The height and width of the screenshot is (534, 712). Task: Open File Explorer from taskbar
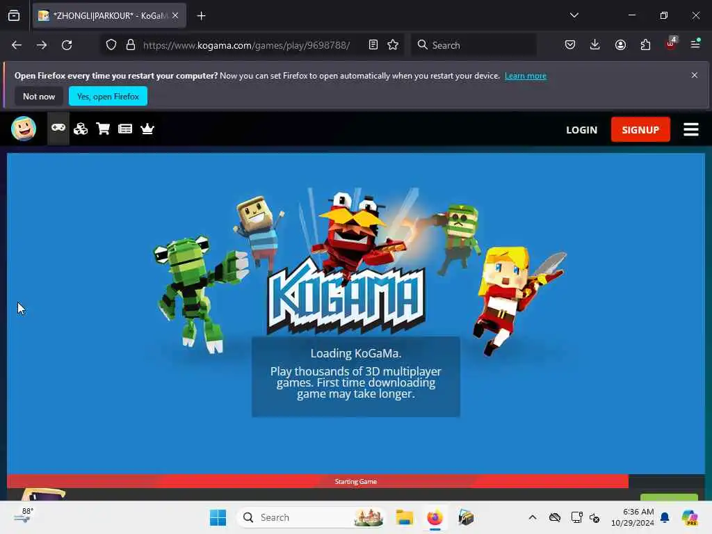(x=404, y=517)
